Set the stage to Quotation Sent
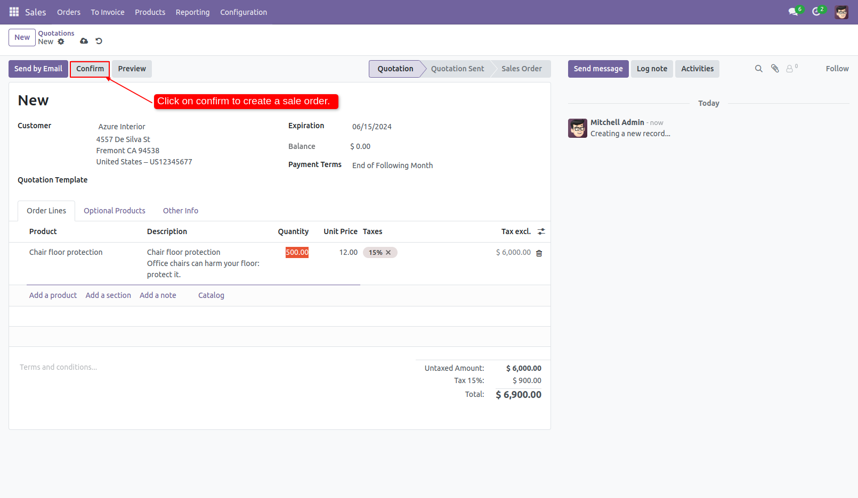The width and height of the screenshot is (858, 498). point(457,69)
